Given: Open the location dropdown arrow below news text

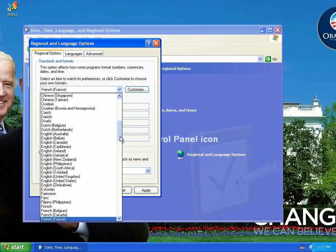Looking at the screenshot, I should coord(148,171).
